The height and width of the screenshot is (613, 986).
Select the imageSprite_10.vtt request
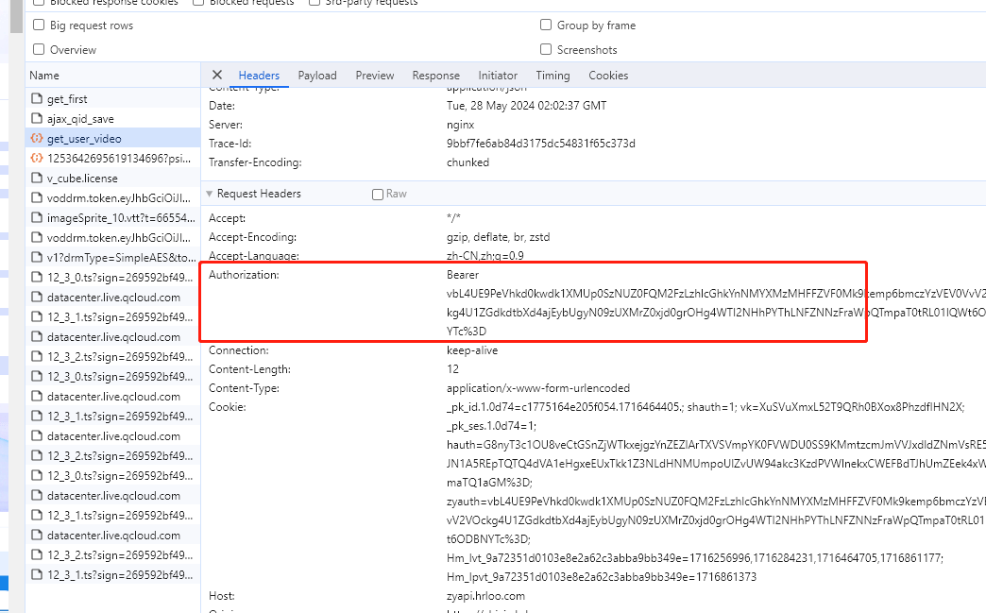pos(113,217)
